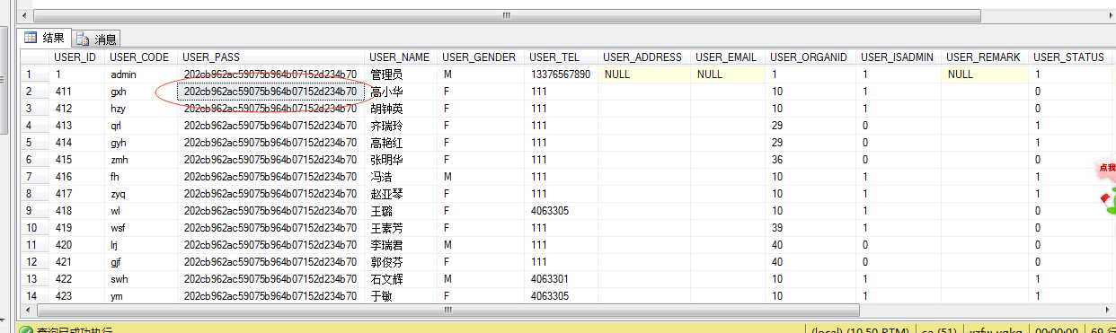Select the 4063301 phone cell
This screenshot has width=1116, height=333.
point(562,279)
